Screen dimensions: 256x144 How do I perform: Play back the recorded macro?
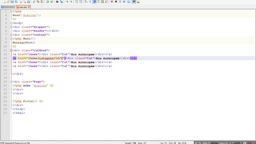pos(120,2)
